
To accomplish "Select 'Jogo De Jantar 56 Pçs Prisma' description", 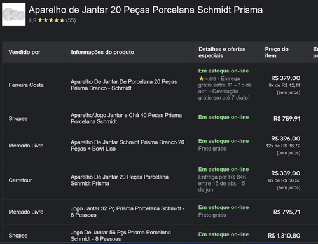I will (x=121, y=236).
